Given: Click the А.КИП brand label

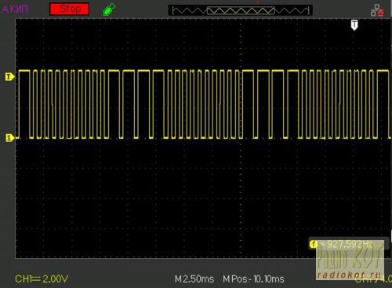Looking at the screenshot, I should point(15,9).
